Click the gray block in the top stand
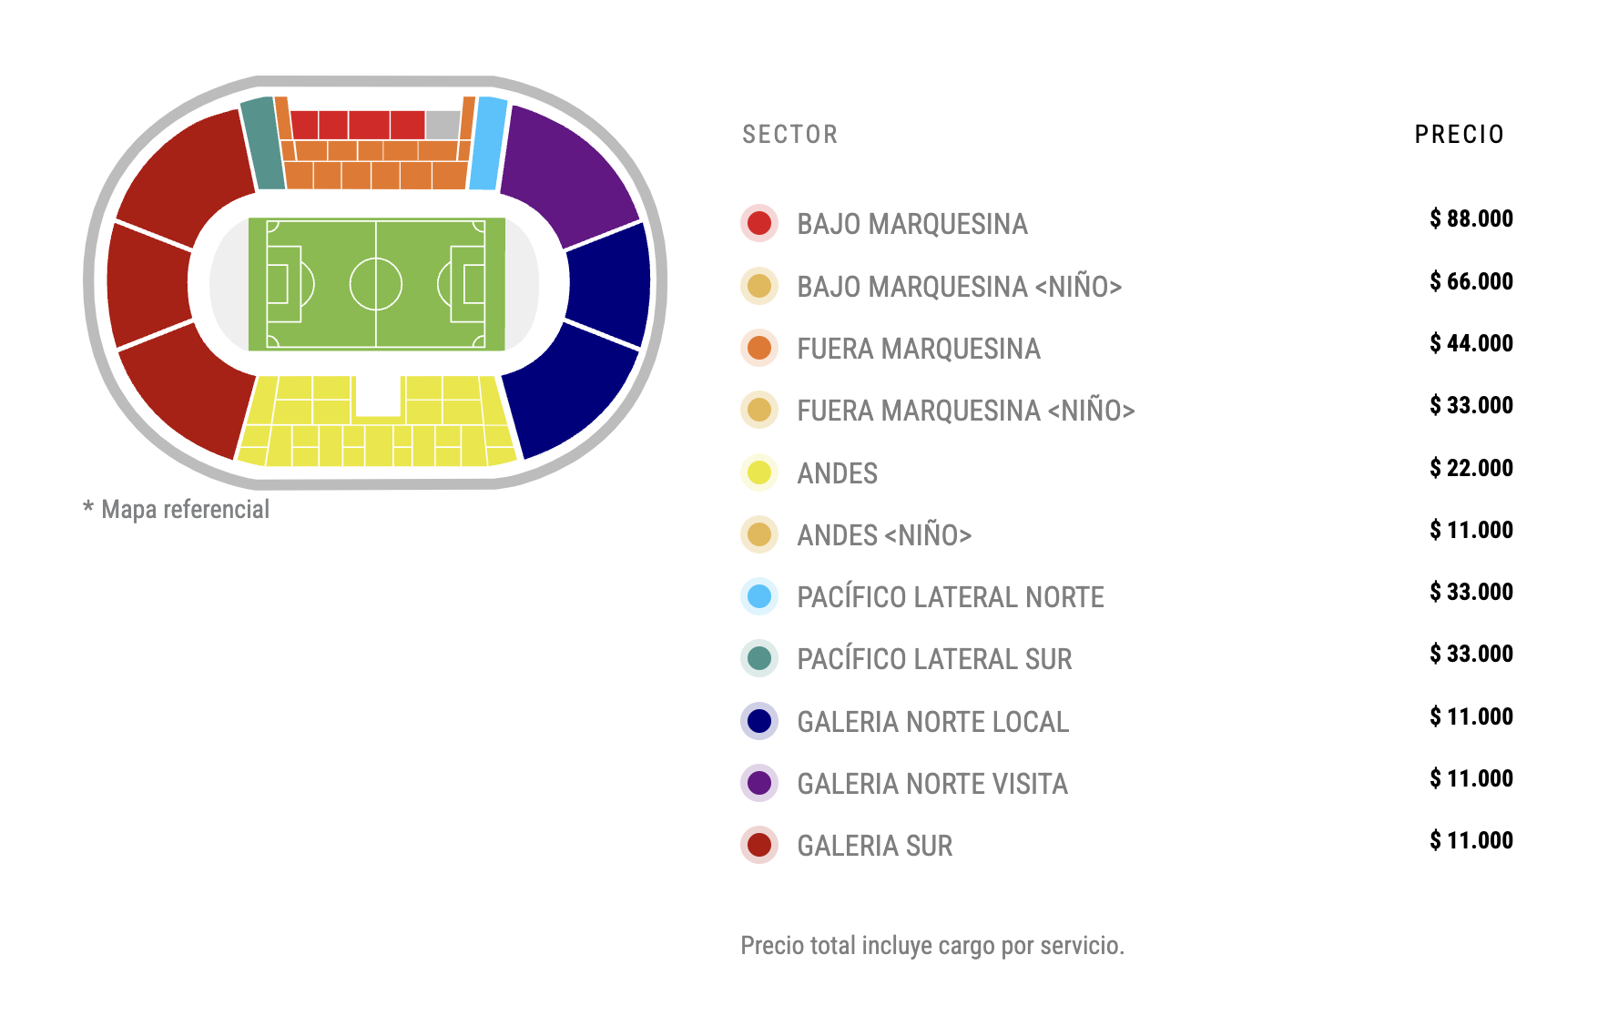Screen dimensions: 1608x1036 [443, 124]
